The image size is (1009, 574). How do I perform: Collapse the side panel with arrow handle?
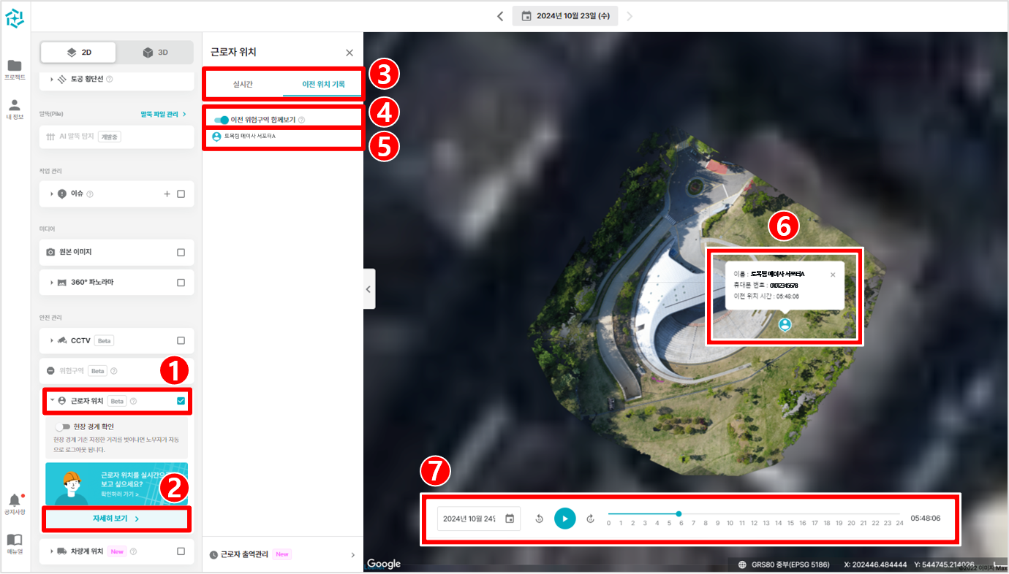(369, 289)
